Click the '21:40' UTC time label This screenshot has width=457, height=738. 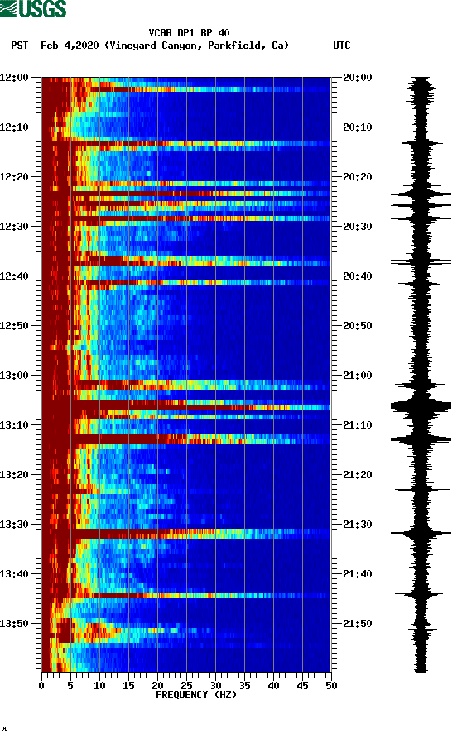coord(358,573)
